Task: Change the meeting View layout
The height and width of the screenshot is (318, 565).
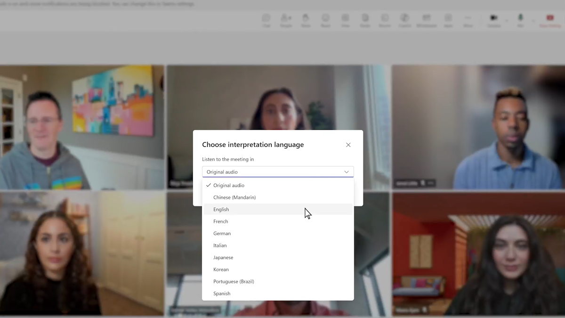Action: click(x=345, y=20)
